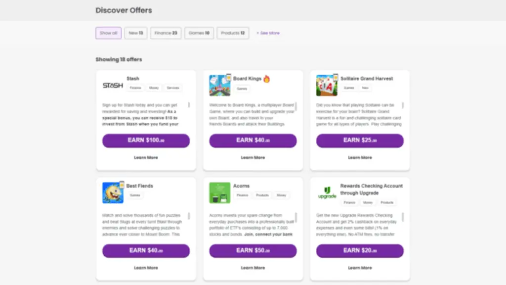
Task: Click the Services tag on the Stash card
Action: (x=173, y=88)
